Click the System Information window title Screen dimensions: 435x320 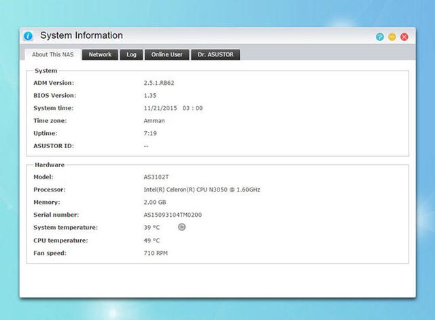[82, 35]
